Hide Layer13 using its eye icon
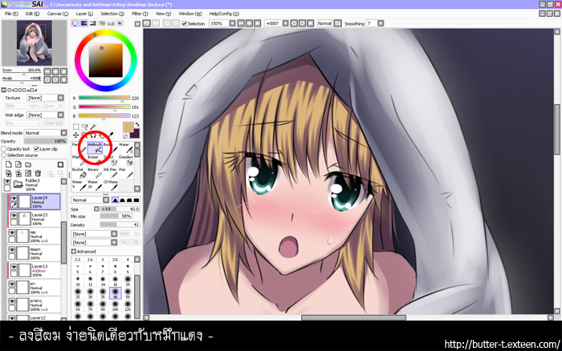Image resolution: width=562 pixels, height=351 pixels. pyautogui.click(x=14, y=267)
